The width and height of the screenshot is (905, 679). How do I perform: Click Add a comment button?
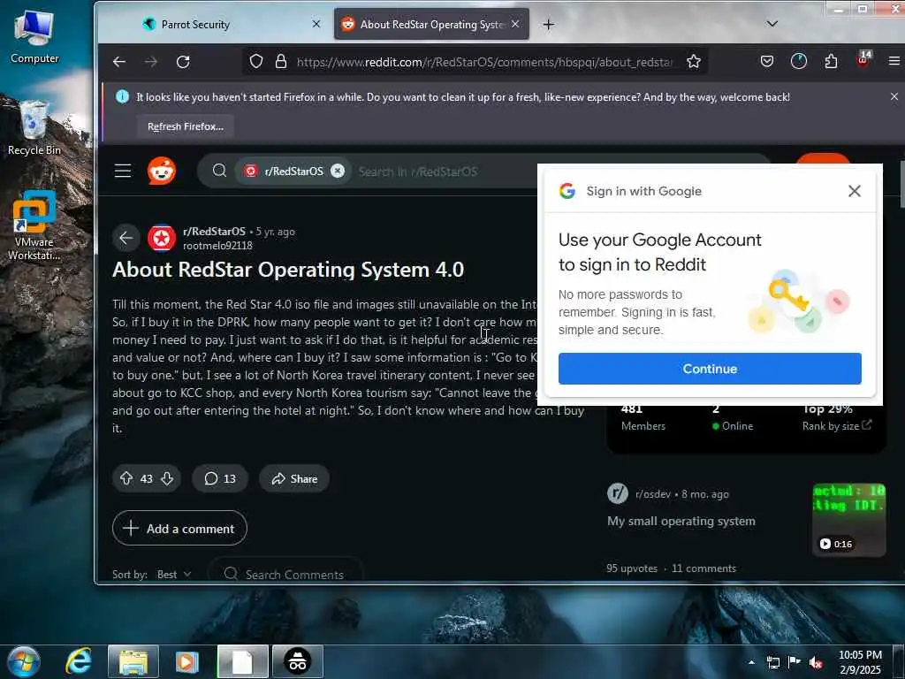(179, 529)
